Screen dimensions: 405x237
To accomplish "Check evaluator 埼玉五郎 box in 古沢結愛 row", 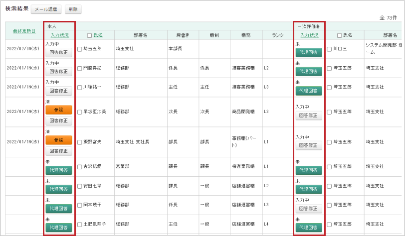I will tap(329, 167).
